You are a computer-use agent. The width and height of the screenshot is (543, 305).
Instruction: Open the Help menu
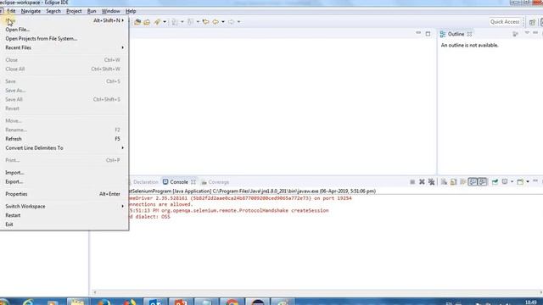[x=131, y=11]
